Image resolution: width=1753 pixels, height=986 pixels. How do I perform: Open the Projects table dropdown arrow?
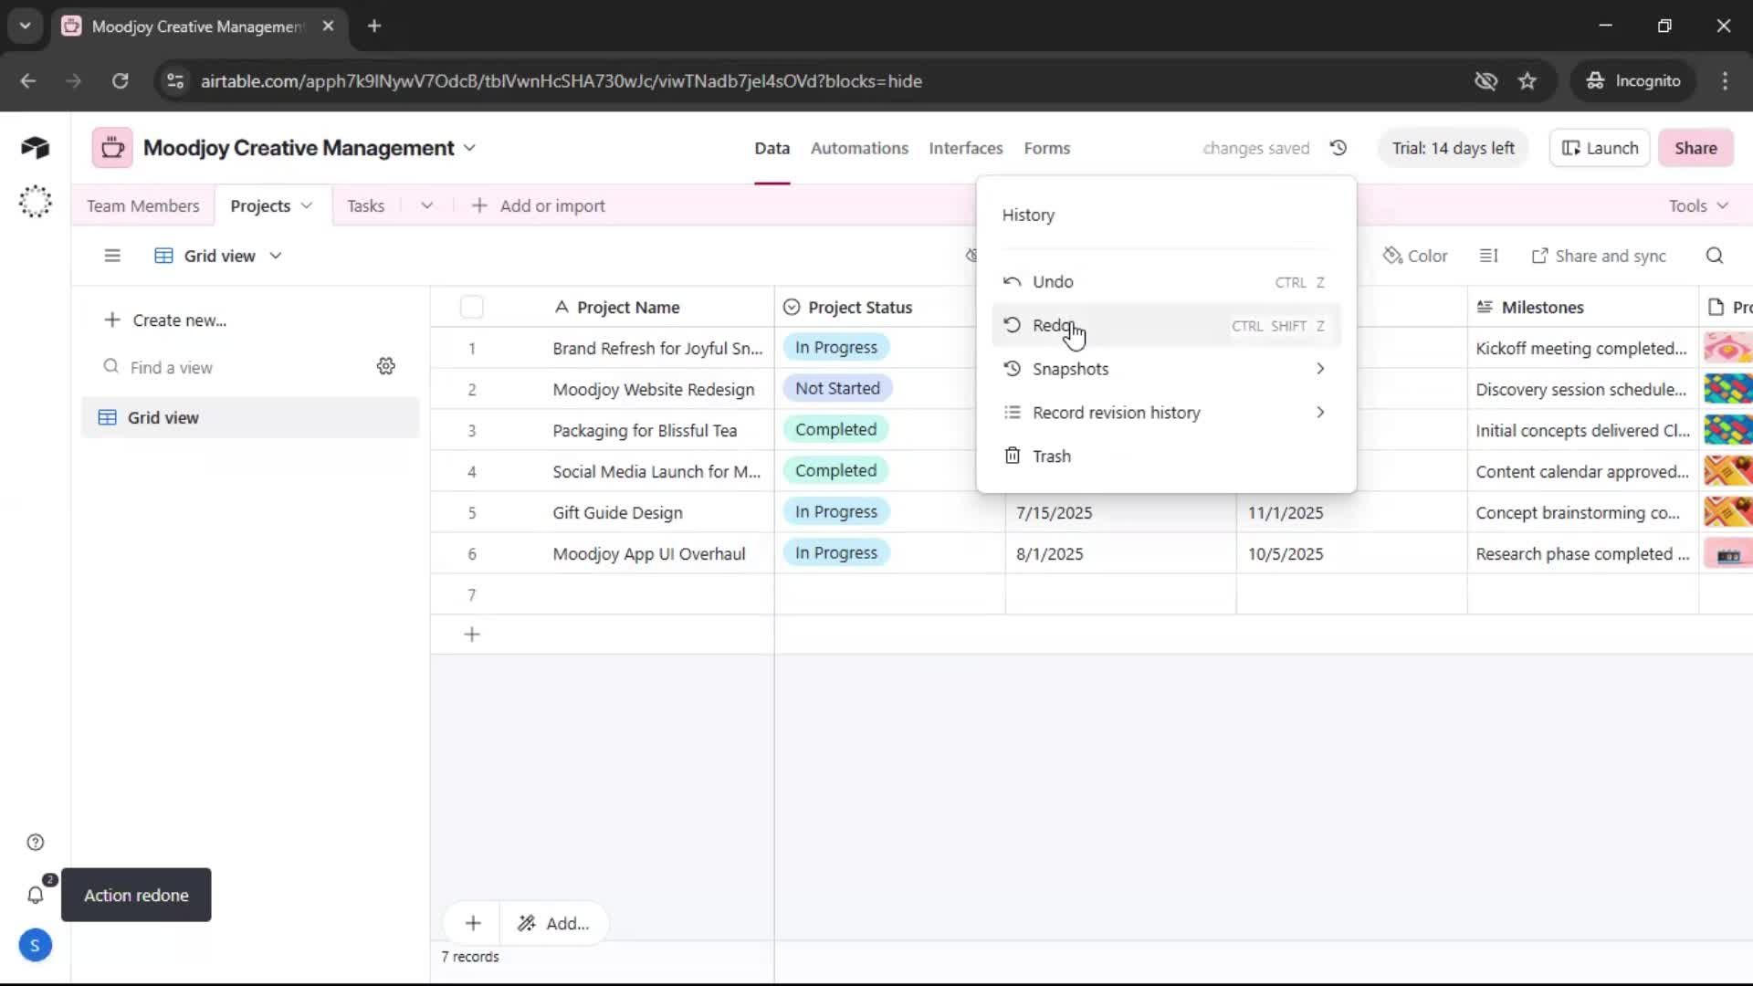pos(307,205)
